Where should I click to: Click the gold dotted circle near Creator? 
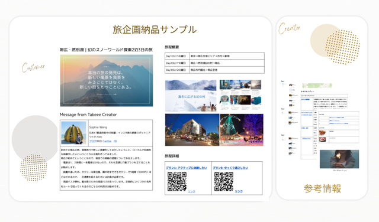click(342, 47)
